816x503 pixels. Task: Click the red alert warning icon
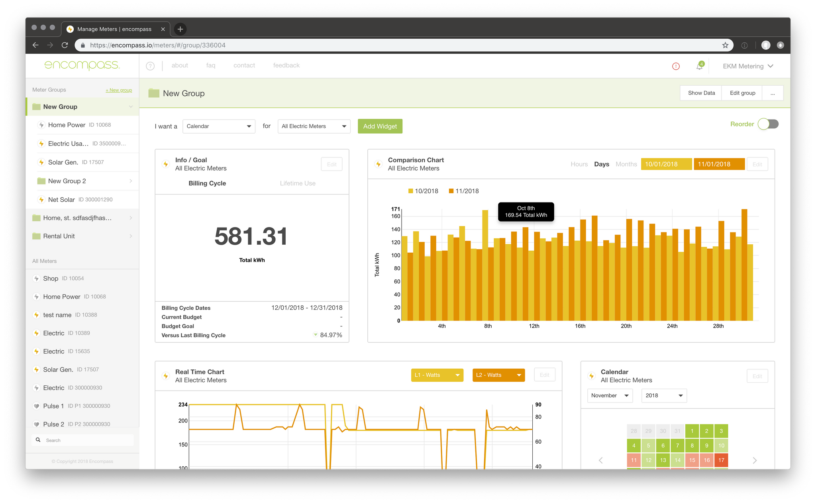[676, 66]
